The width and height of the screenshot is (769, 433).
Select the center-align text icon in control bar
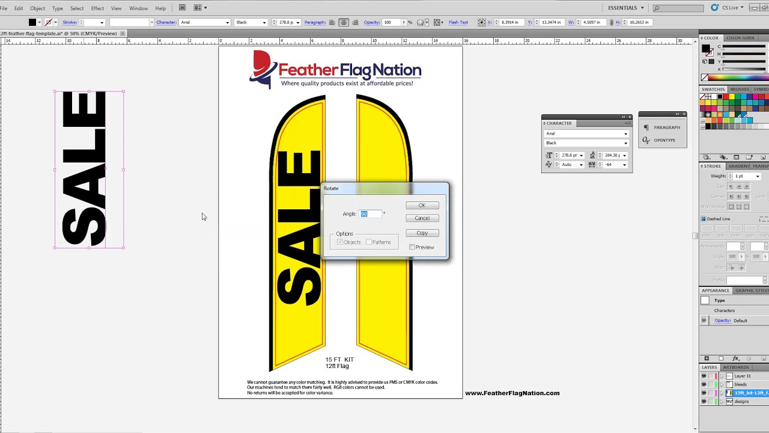point(344,22)
